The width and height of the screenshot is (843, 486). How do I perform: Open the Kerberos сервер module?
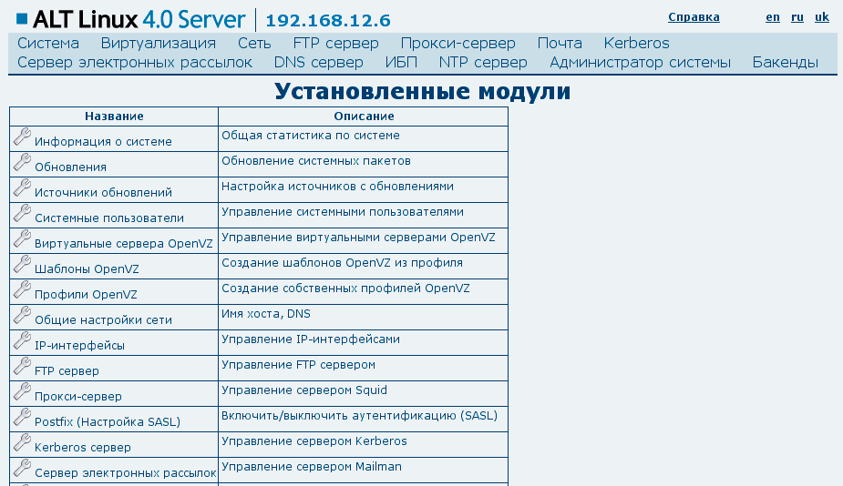(83, 448)
